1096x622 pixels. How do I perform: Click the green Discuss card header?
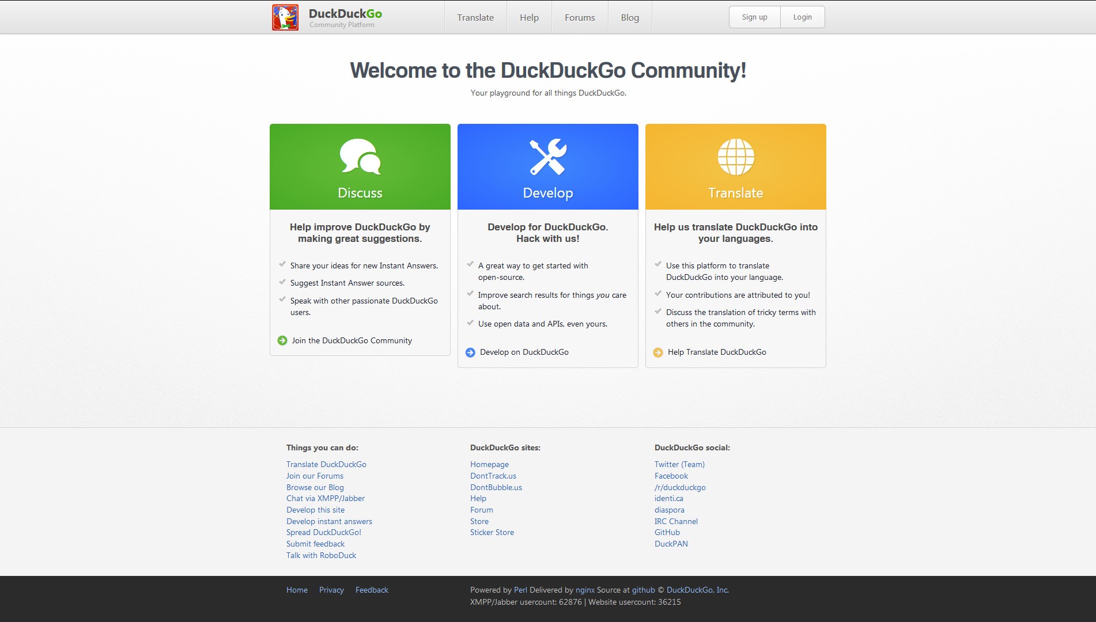point(360,166)
